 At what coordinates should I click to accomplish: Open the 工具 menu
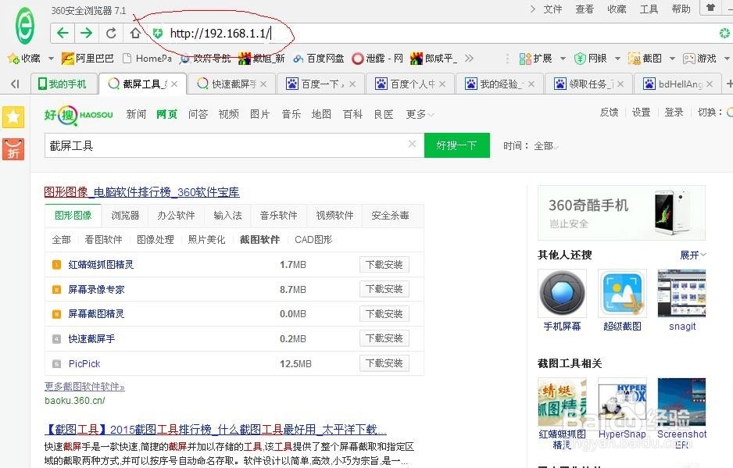649,9
